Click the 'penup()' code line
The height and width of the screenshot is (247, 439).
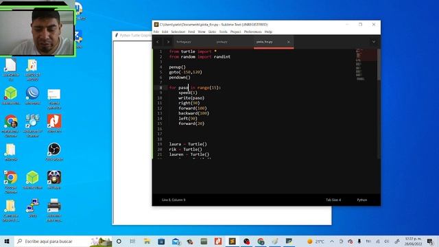click(177, 67)
